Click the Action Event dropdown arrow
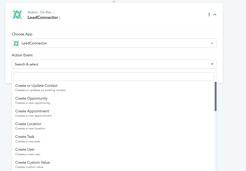 pyautogui.click(x=212, y=64)
